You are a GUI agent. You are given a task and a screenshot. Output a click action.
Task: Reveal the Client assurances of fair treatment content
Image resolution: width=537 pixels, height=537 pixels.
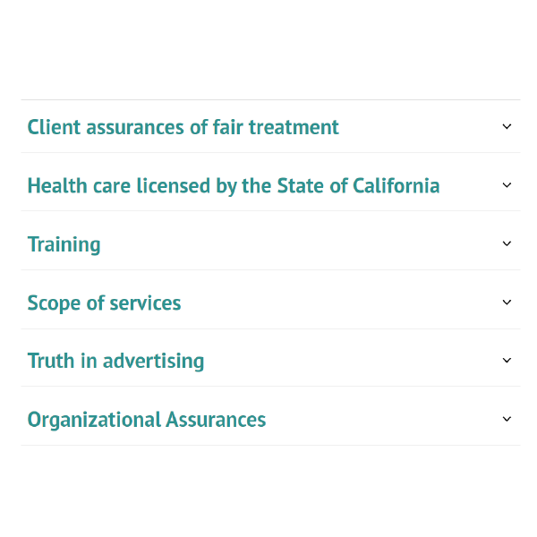point(268,127)
